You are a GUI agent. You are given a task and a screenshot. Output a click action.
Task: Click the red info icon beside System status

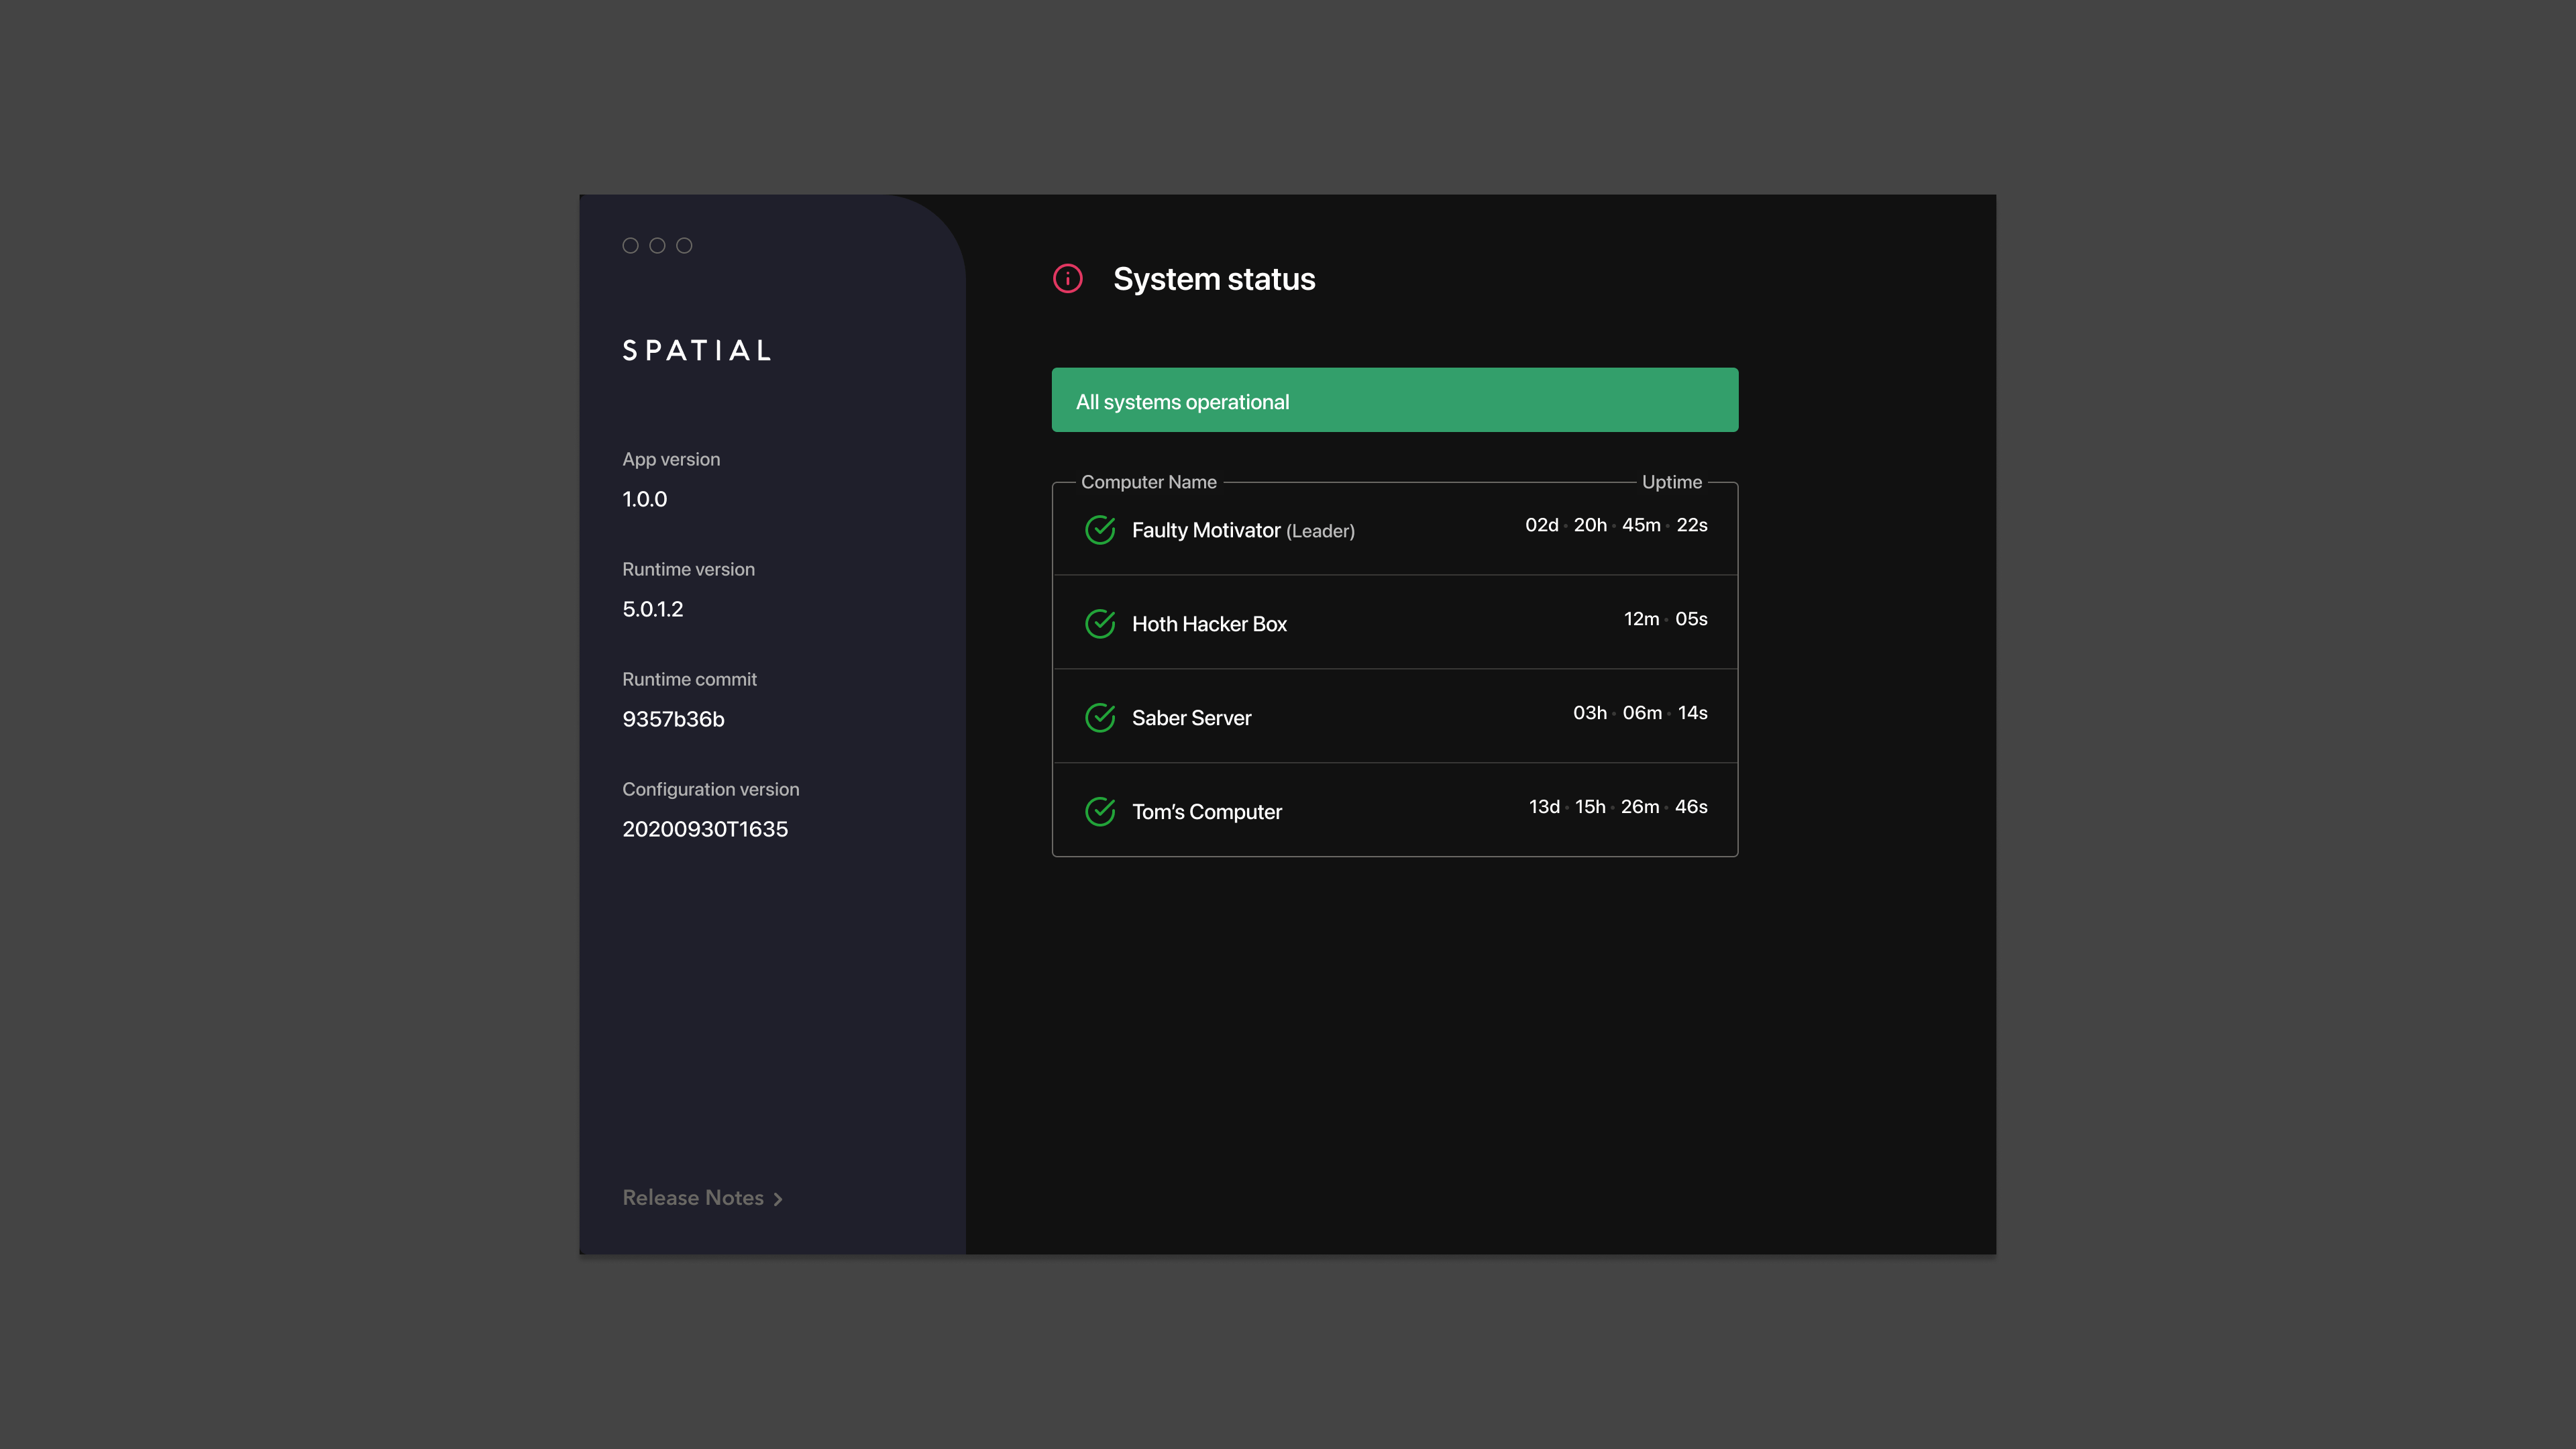(1067, 278)
